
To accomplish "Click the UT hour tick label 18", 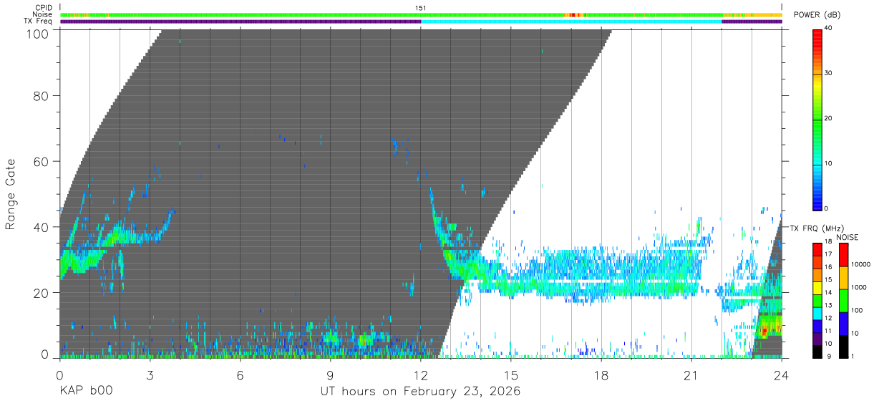I will (x=601, y=375).
